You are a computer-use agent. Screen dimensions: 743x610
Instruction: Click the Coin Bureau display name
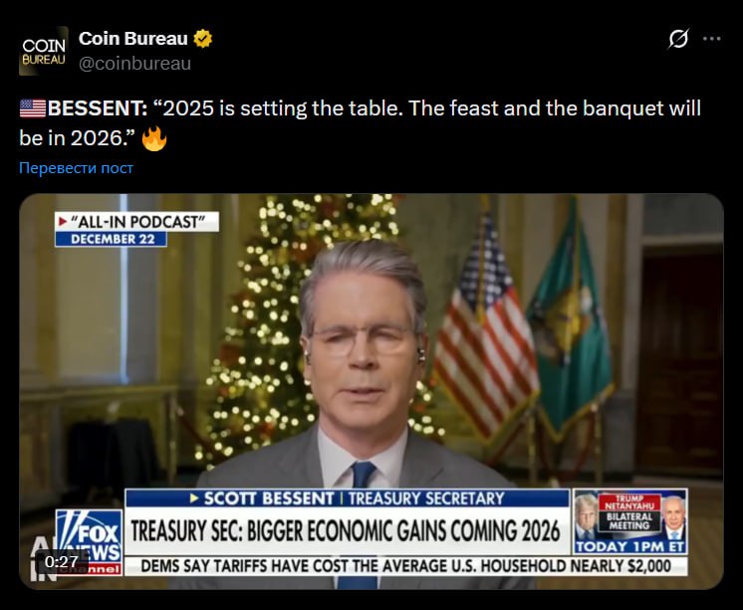(x=133, y=39)
